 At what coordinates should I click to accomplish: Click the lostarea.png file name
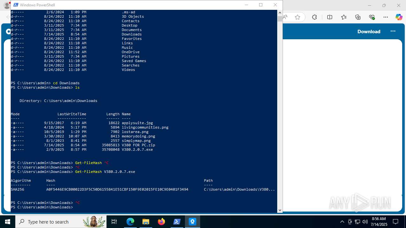click(135, 132)
